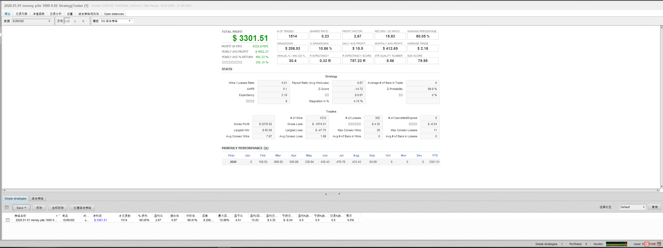Click the YTD column header in monthly performance
This screenshot has width=663, height=248.
435,155
